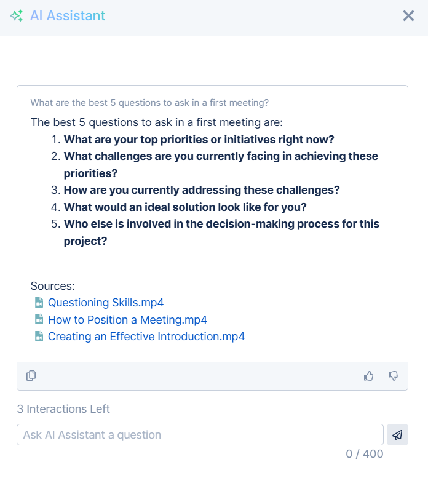Click file icon beside Creating an Effective Introduction.mp4
The width and height of the screenshot is (428, 478).
coord(39,337)
